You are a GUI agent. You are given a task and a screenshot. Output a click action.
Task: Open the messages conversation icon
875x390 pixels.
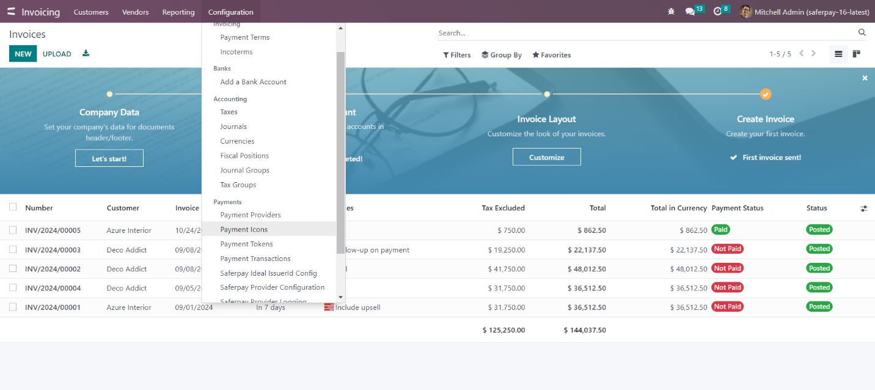click(690, 12)
